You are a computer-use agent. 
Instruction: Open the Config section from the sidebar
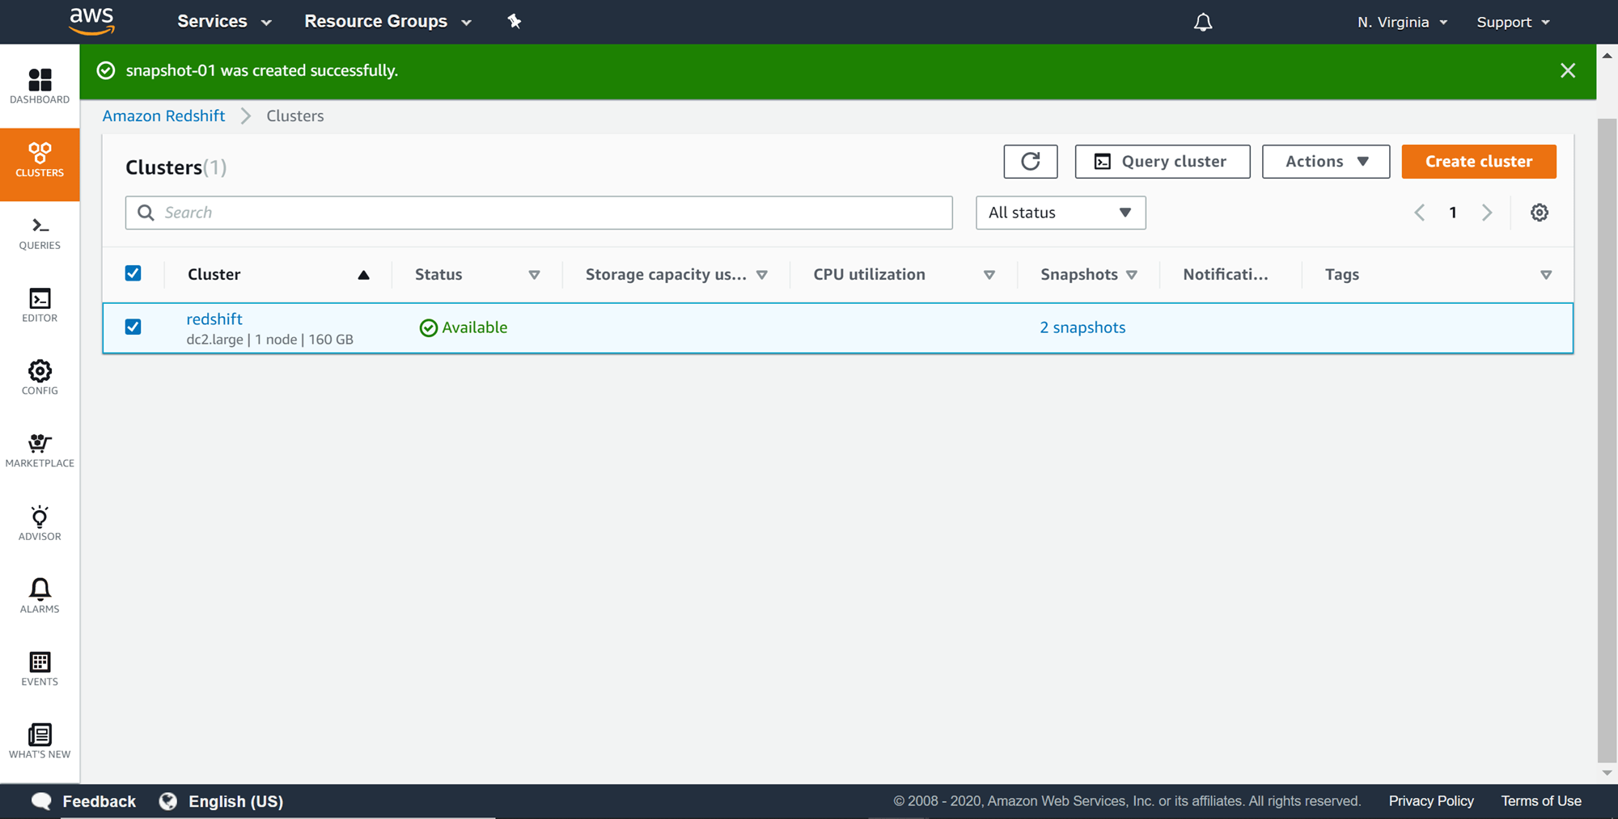pyautogui.click(x=39, y=378)
